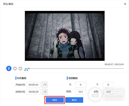Click the gray rewind button
The width and height of the screenshot is (129, 106).
tap(15, 69)
